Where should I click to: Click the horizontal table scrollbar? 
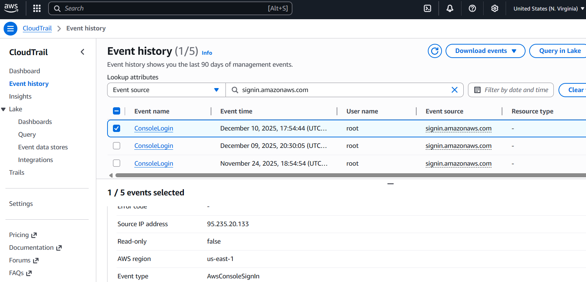tap(350, 175)
